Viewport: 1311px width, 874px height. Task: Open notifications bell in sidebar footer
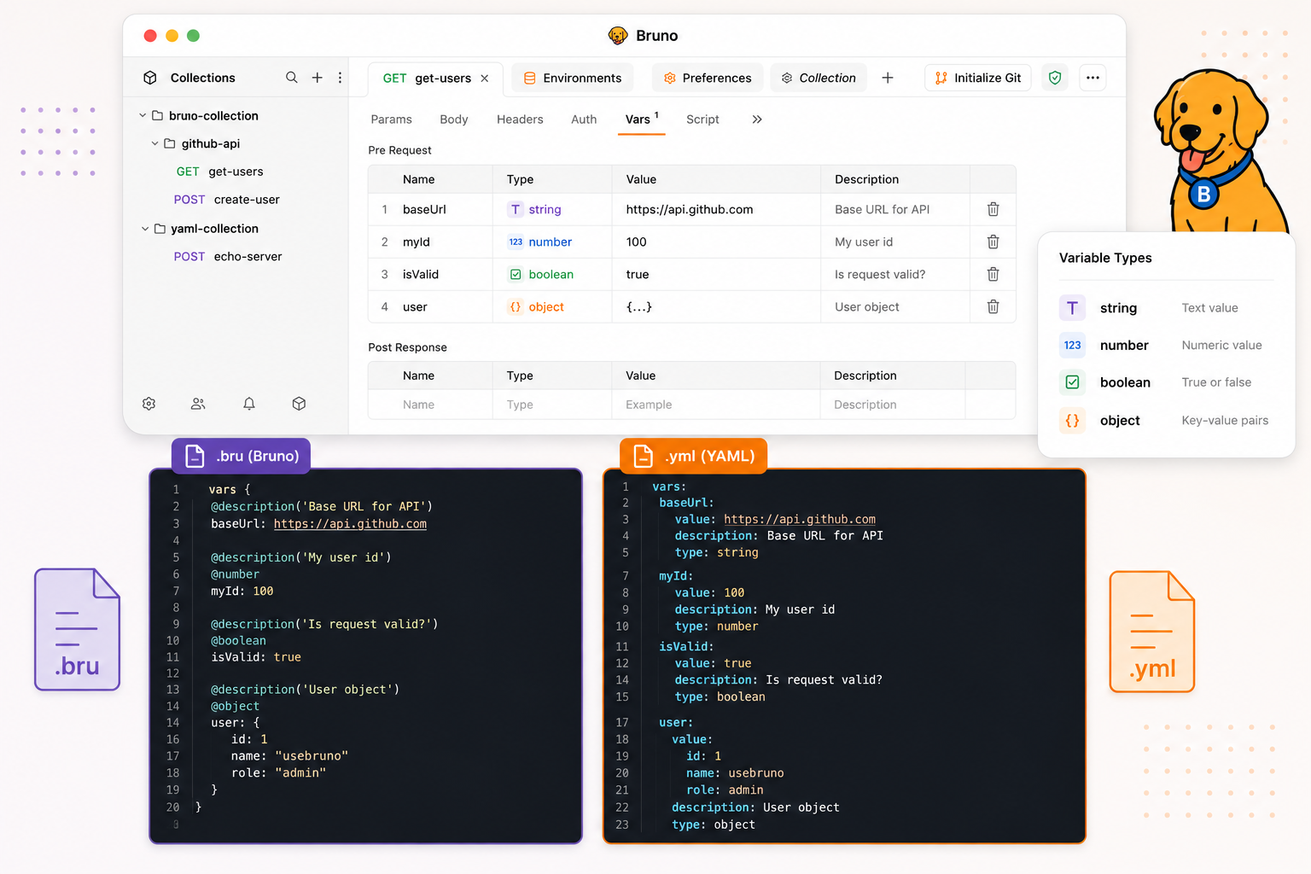[249, 404]
